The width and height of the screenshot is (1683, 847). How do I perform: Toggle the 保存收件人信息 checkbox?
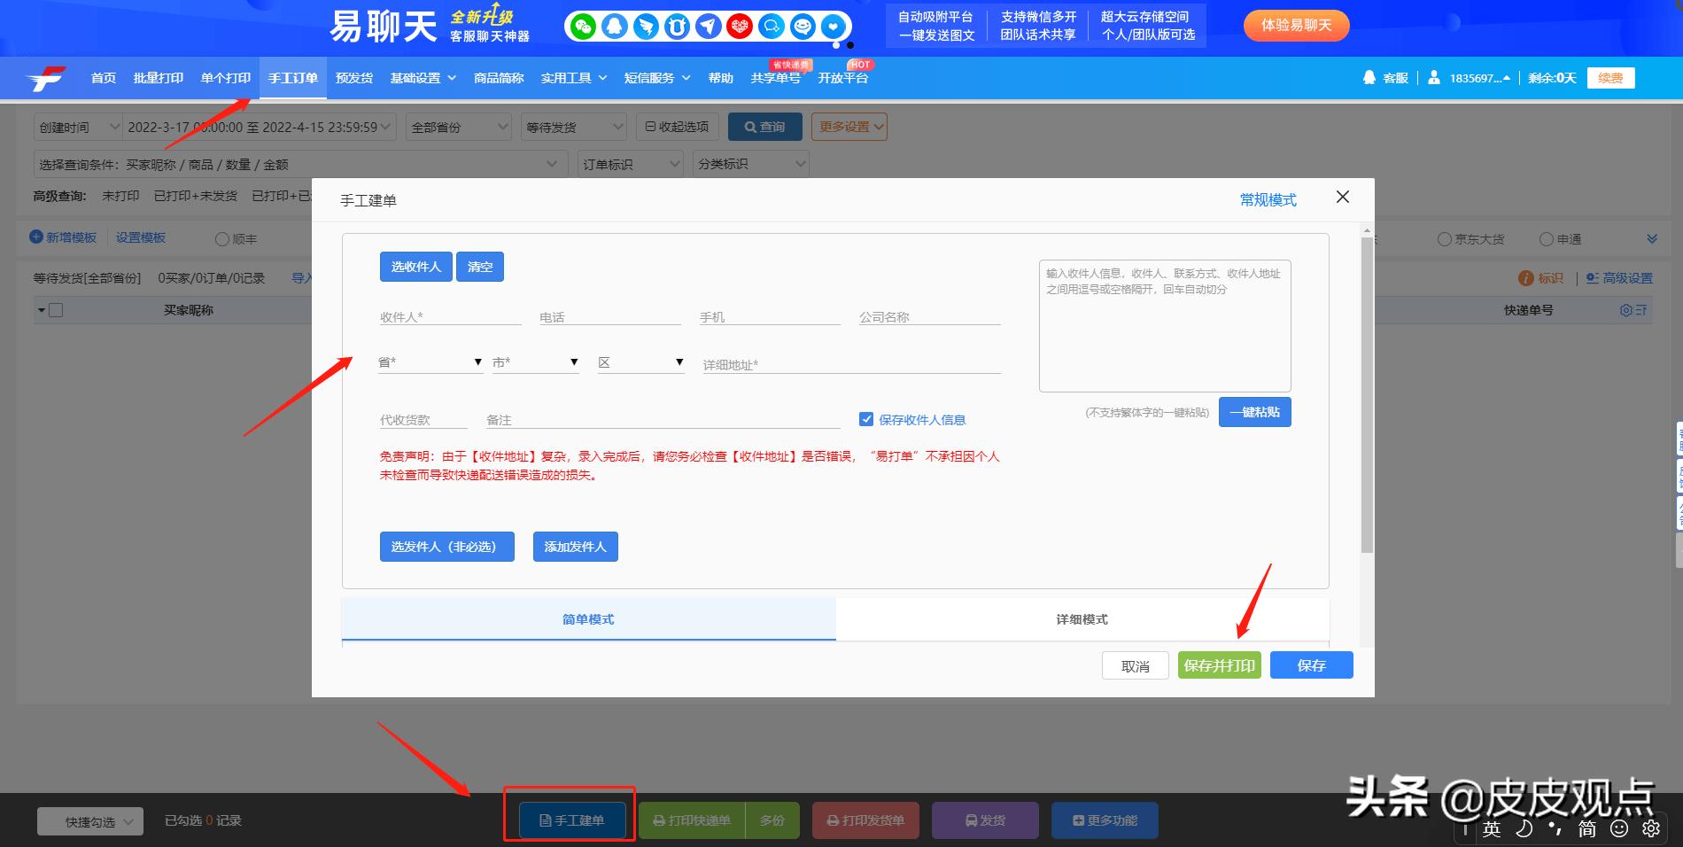coord(866,419)
